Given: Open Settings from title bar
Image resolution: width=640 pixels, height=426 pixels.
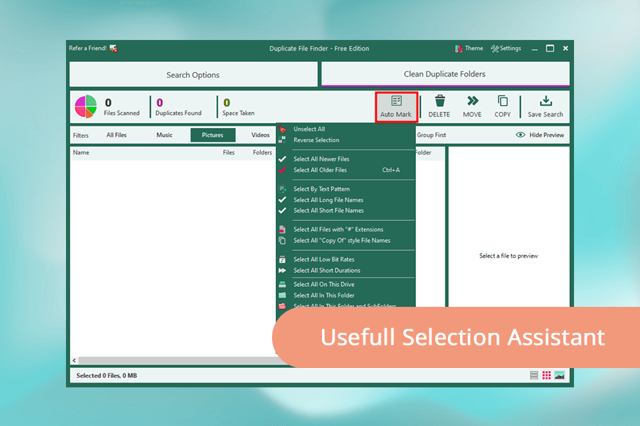Looking at the screenshot, I should point(506,49).
